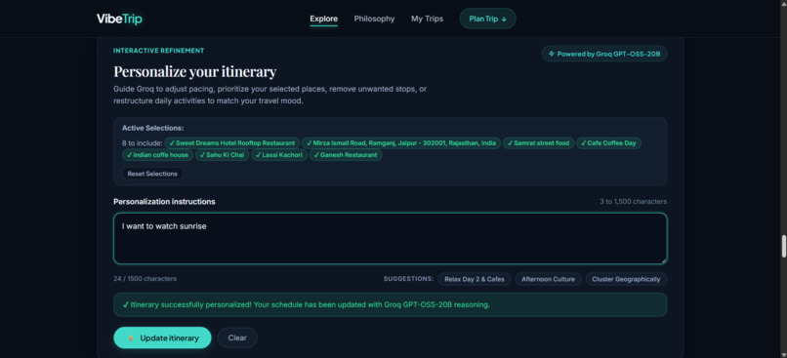Screen dimensions: 787x358
Task: Toggle the Samrat street food chip
Action: (538, 142)
